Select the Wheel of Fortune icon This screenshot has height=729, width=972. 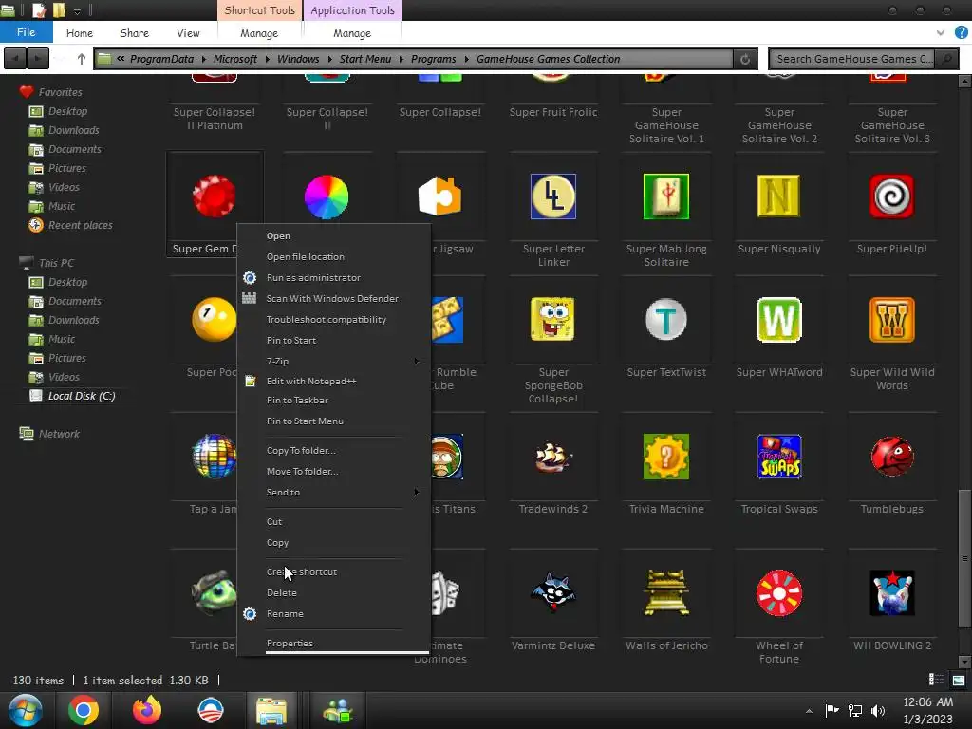click(779, 592)
